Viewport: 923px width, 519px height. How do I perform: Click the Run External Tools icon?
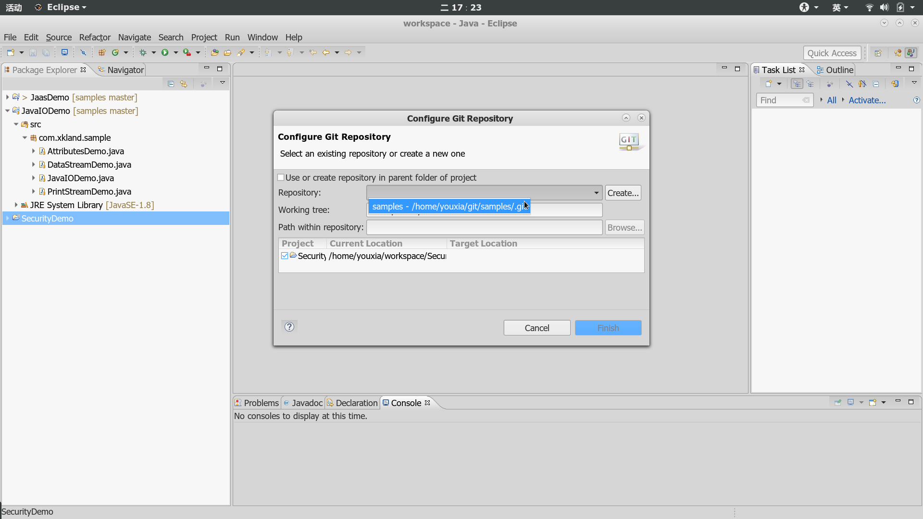[x=187, y=52]
